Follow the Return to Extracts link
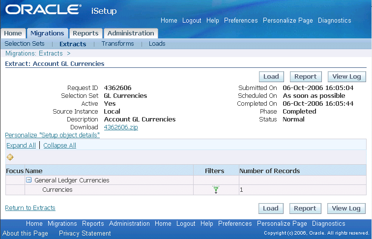 (30, 208)
